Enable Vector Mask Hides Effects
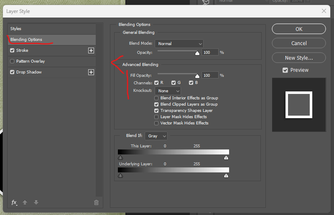Image resolution: width=334 pixels, height=215 pixels. (156, 123)
